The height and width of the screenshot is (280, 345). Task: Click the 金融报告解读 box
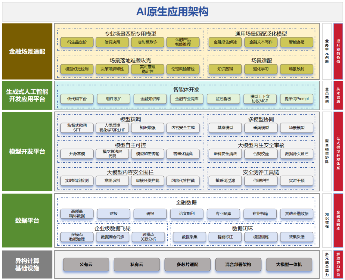coord(225,42)
